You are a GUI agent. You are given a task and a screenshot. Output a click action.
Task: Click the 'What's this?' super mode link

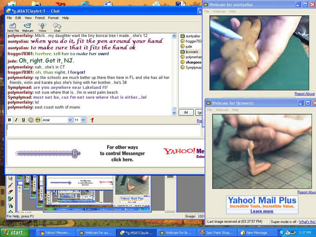307,222
